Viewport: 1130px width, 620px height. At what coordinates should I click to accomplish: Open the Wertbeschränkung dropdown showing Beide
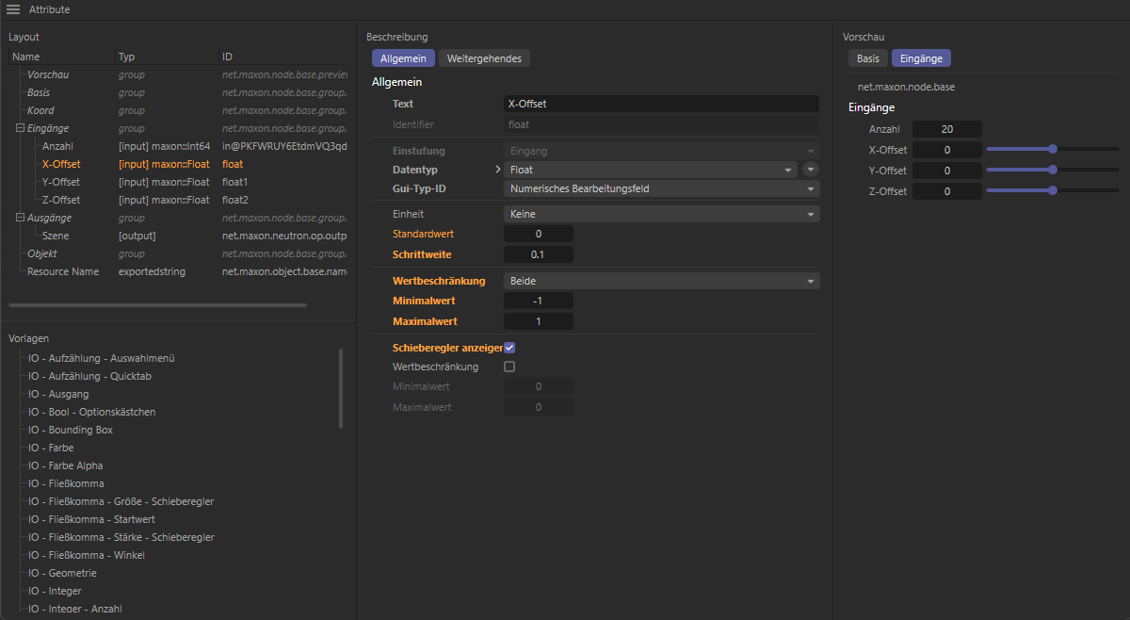tap(661, 281)
